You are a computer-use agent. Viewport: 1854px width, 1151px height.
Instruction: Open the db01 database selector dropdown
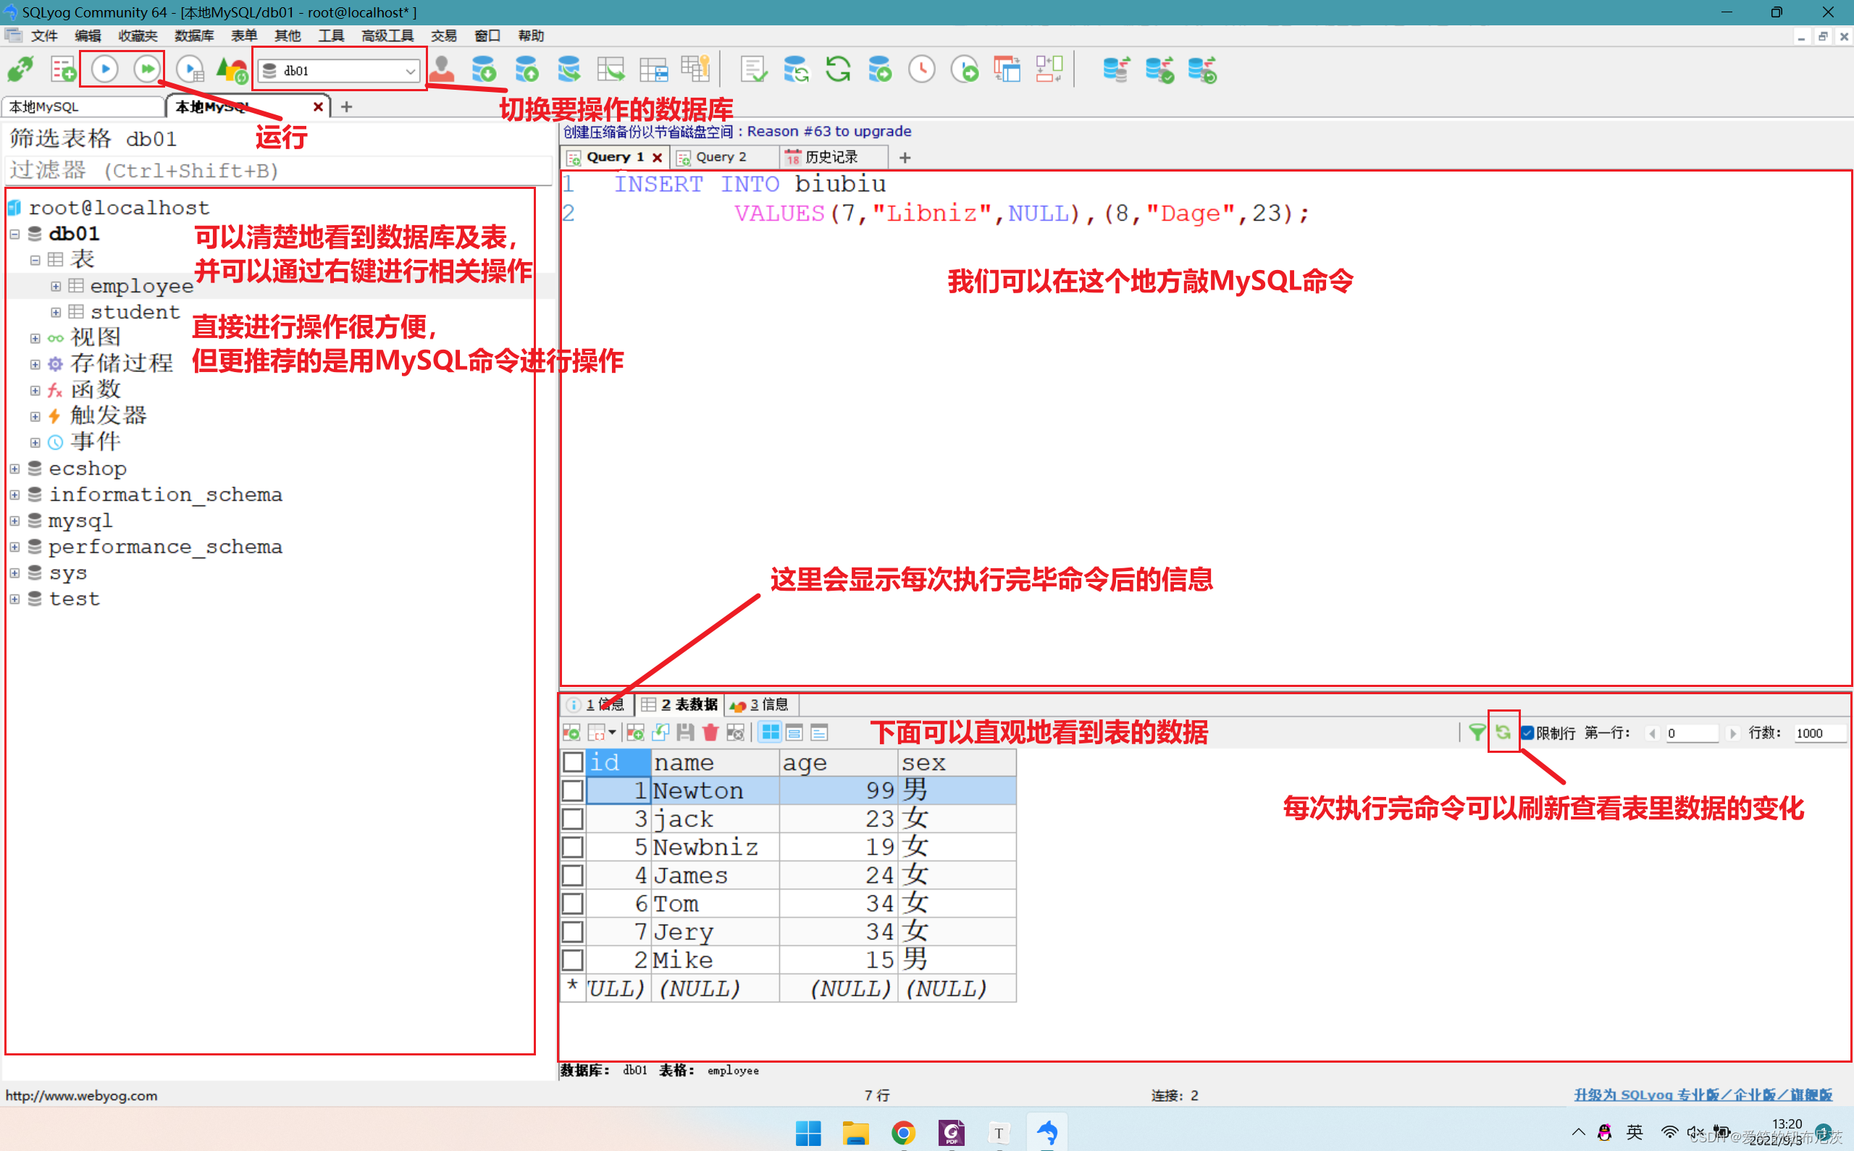tap(339, 71)
